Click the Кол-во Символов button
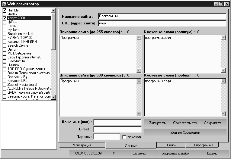This screenshot has width=231, height=159. [x=185, y=132]
